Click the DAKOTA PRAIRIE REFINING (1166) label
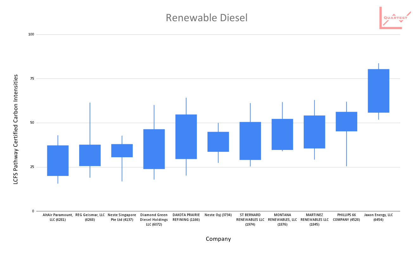Image resolution: width=413 pixels, height=255 pixels. 186,217
